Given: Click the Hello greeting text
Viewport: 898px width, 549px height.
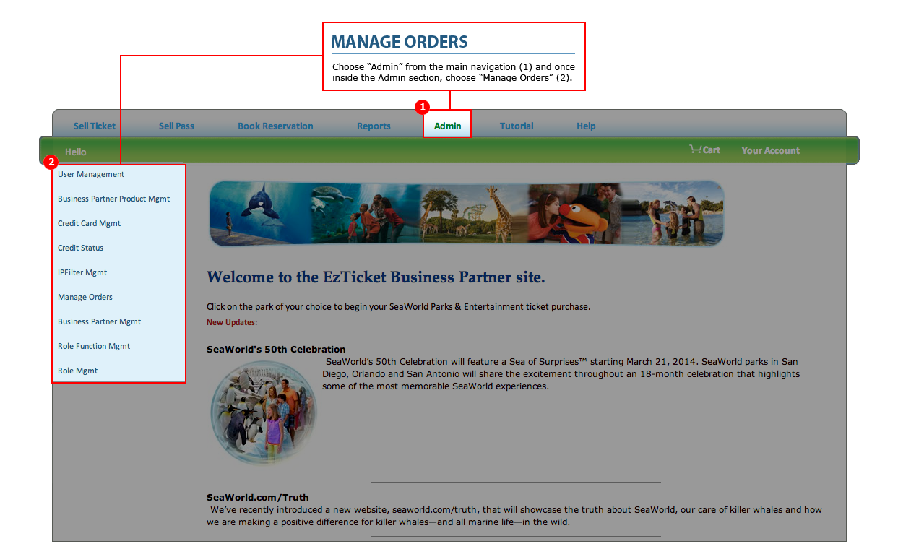Looking at the screenshot, I should tap(76, 152).
